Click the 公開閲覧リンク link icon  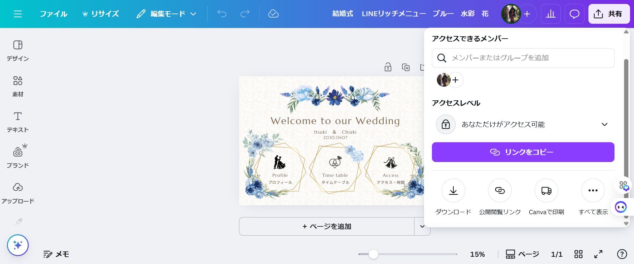[x=500, y=190]
